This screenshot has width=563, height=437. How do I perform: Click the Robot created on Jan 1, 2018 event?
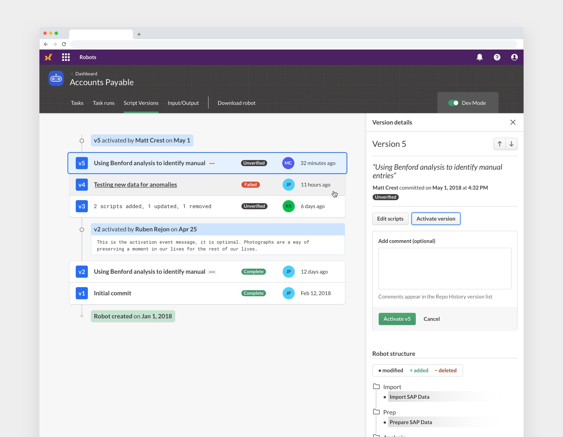pos(133,316)
